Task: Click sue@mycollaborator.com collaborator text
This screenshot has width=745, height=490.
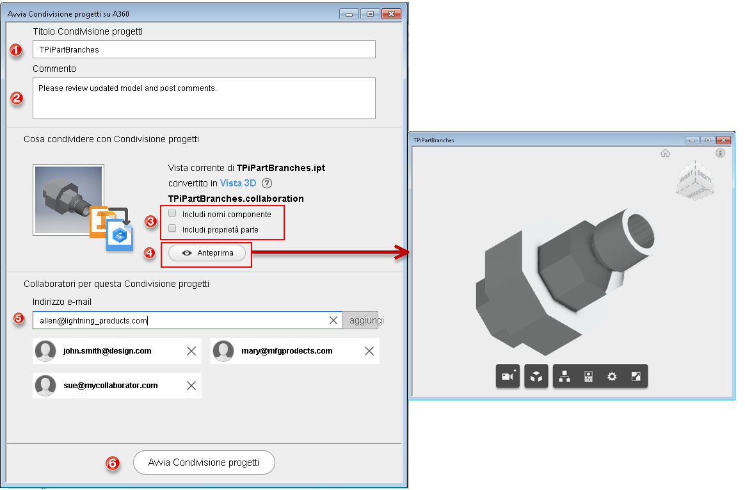Action: pos(111,386)
